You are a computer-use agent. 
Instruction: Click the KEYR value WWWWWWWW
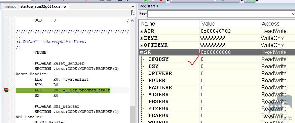click(213, 38)
